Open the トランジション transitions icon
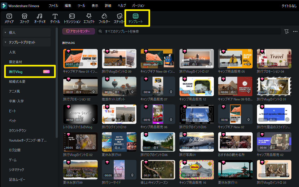 (72, 16)
